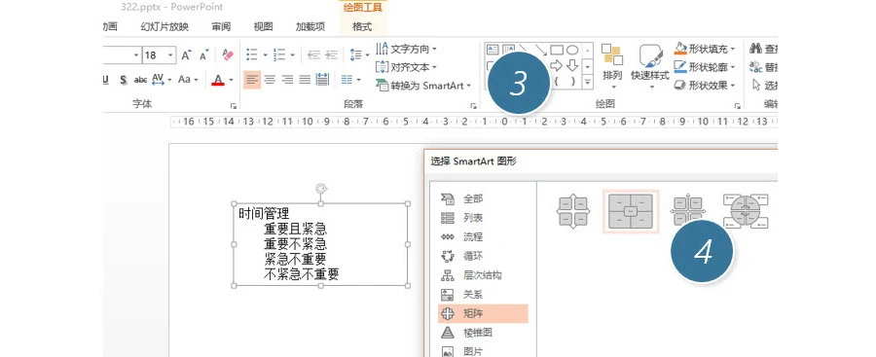Click the Decrease Font Size icon
Viewport: 876px width, 357px height.
coord(204,54)
